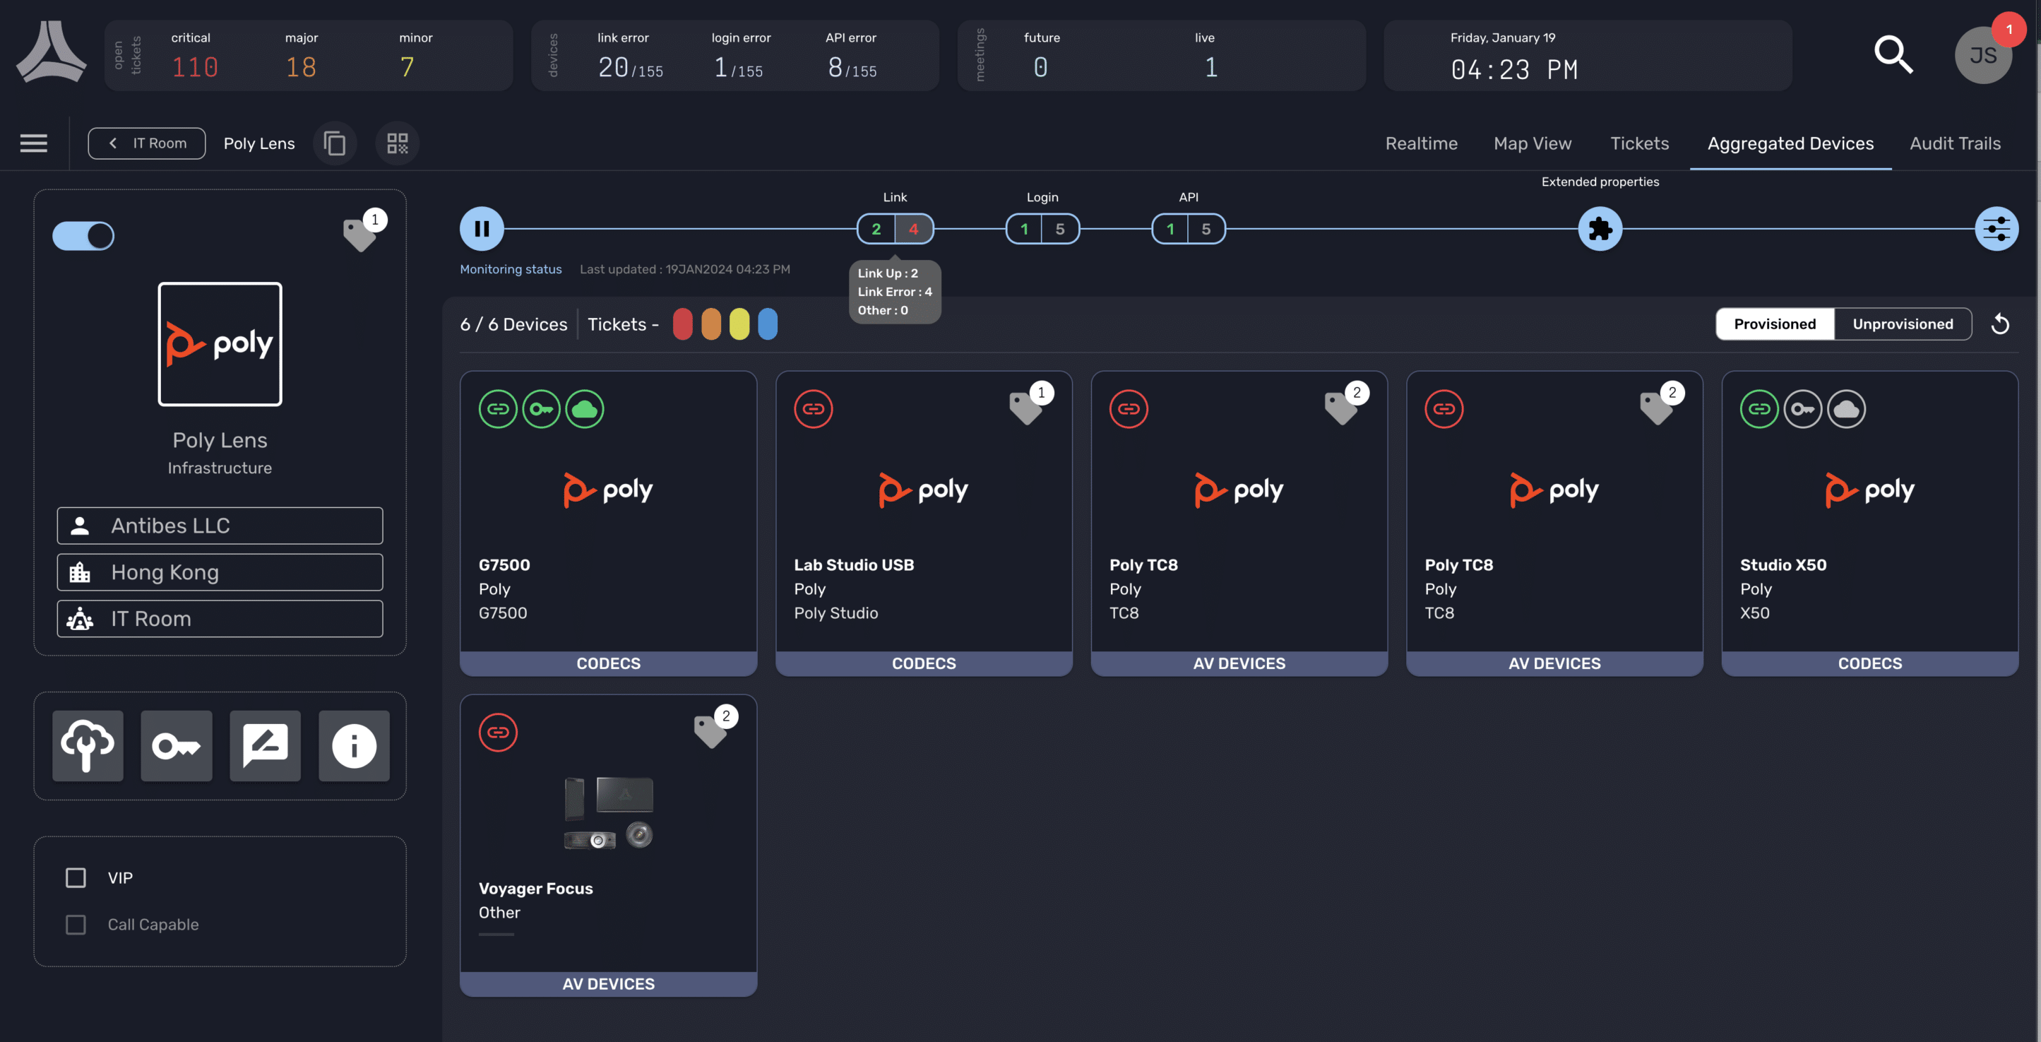The image size is (2041, 1042).
Task: Collapse back to IT Room with the chevron
Action: tap(113, 143)
